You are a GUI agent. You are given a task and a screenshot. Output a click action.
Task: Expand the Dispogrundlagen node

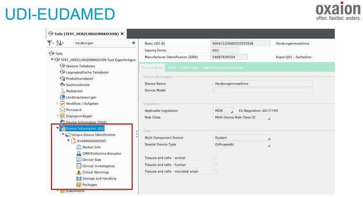[x=57, y=115]
